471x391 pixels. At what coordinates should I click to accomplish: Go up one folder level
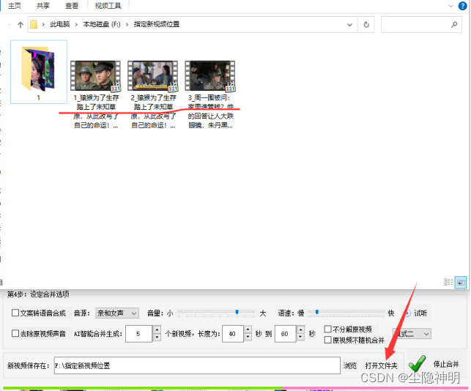(21, 25)
